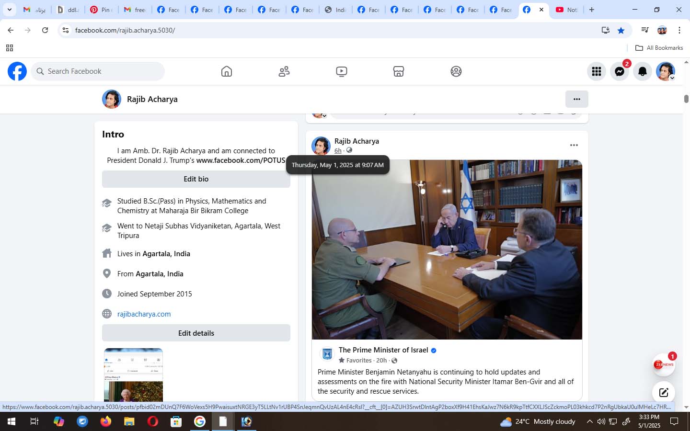Click the Rajib Acharya profile header name
690x431 pixels.
152,99
